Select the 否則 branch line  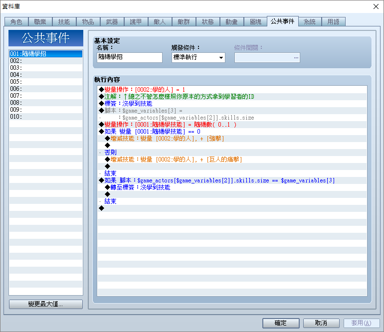[x=232, y=153]
